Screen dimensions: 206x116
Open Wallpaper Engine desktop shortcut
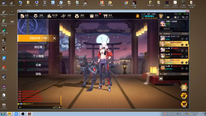point(4,97)
